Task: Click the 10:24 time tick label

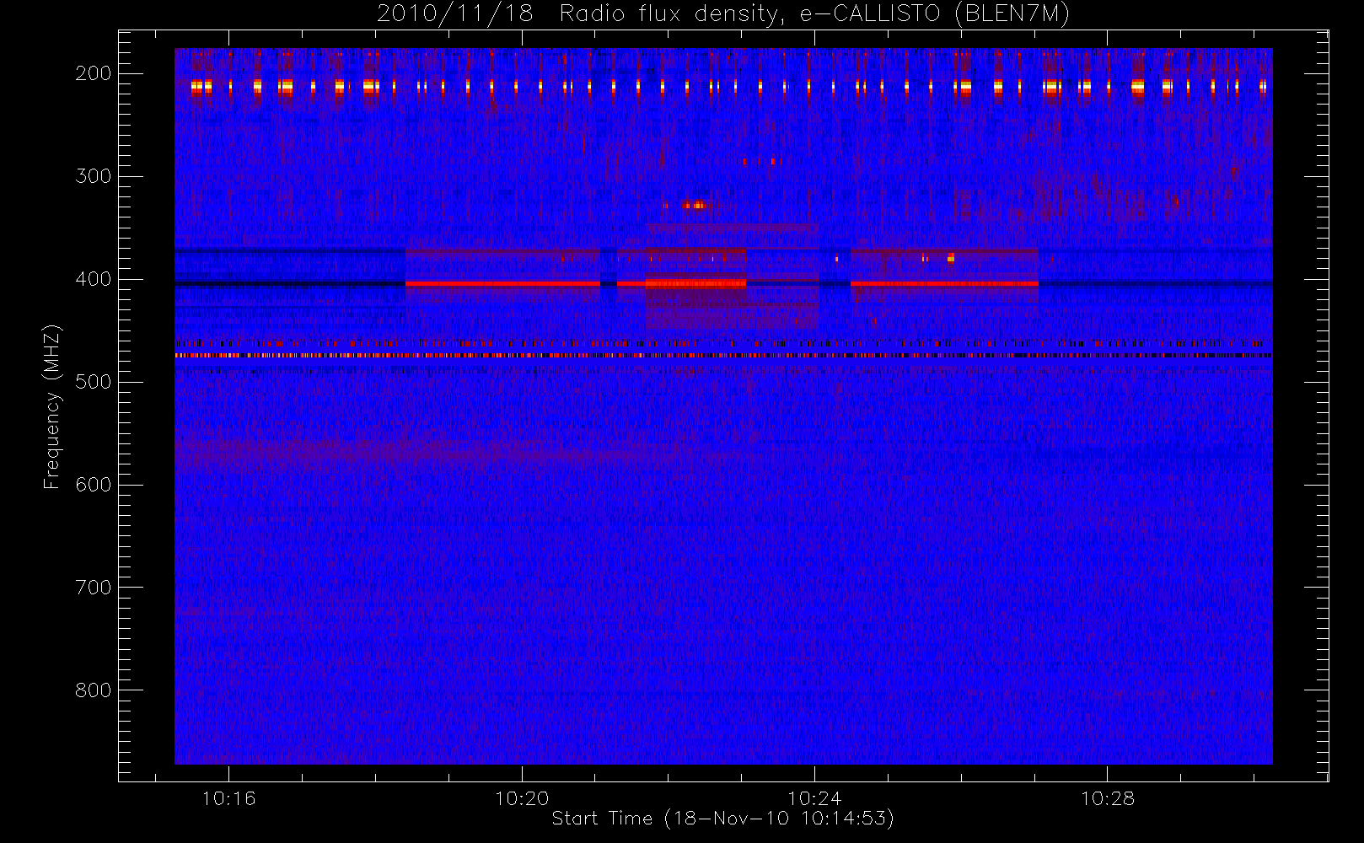Action: coord(814,798)
